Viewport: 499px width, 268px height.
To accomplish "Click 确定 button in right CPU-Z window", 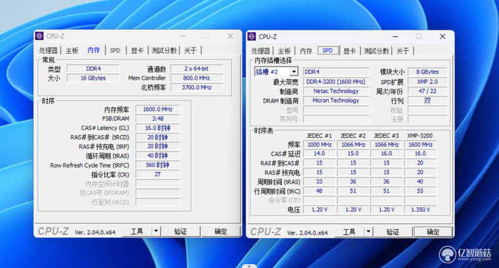I will (x=433, y=232).
